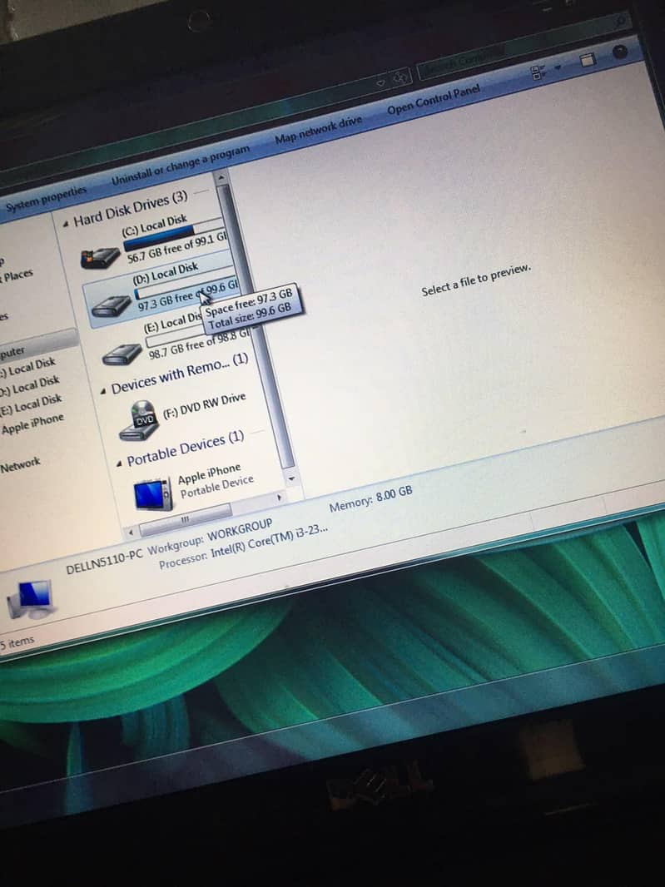Click the 'Memory: 8.00 GB' text

[x=370, y=498]
